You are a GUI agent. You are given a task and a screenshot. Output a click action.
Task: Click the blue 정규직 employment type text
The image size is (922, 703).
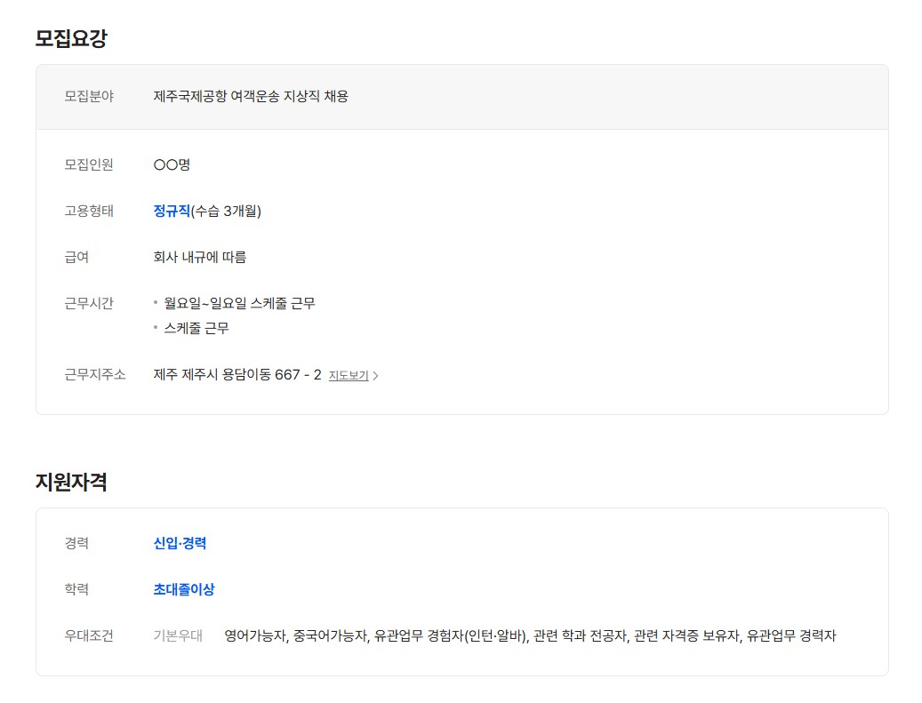(x=172, y=211)
